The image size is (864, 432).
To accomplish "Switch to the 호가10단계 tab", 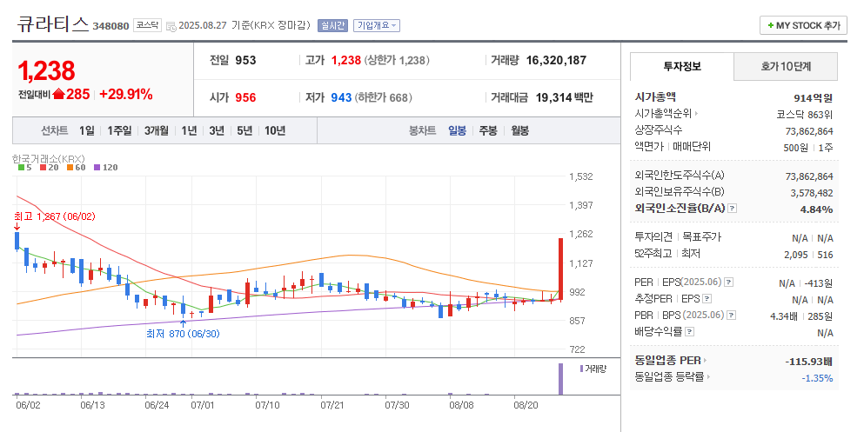I will pos(786,67).
